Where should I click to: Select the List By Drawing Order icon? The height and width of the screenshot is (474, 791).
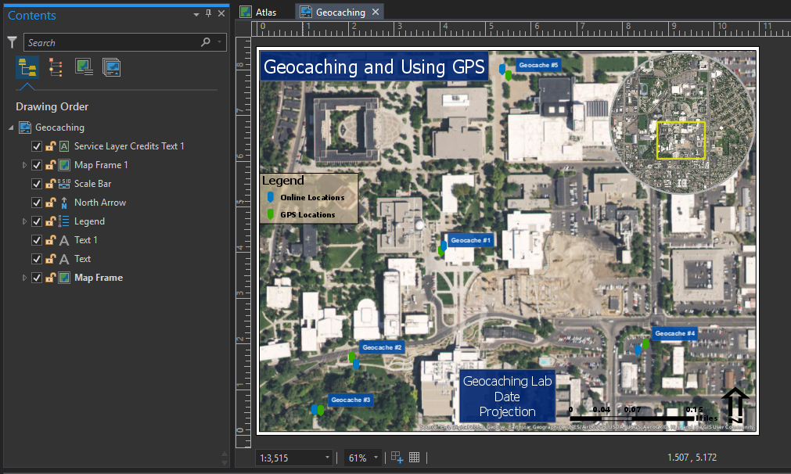[x=27, y=67]
